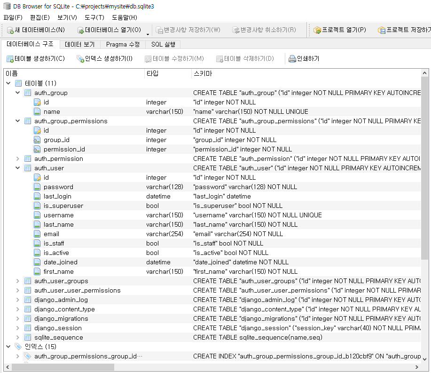Viewport: 431px width, 373px height.
Task: Expand the django_admin_log table node
Action: point(17,300)
